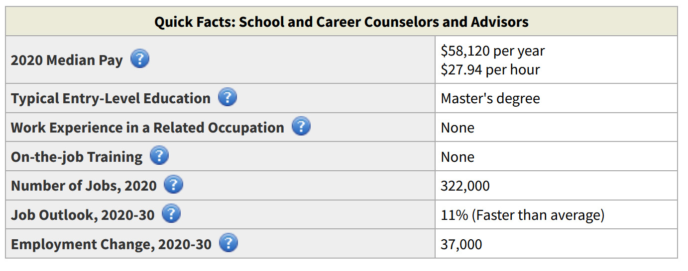This screenshot has height=271, width=688.
Task: Click help icon for Work Experience row
Action: pyautogui.click(x=301, y=127)
